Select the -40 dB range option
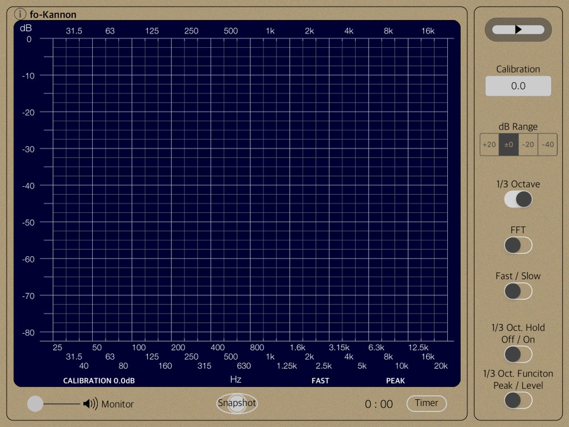The image size is (569, 427). [x=547, y=145]
